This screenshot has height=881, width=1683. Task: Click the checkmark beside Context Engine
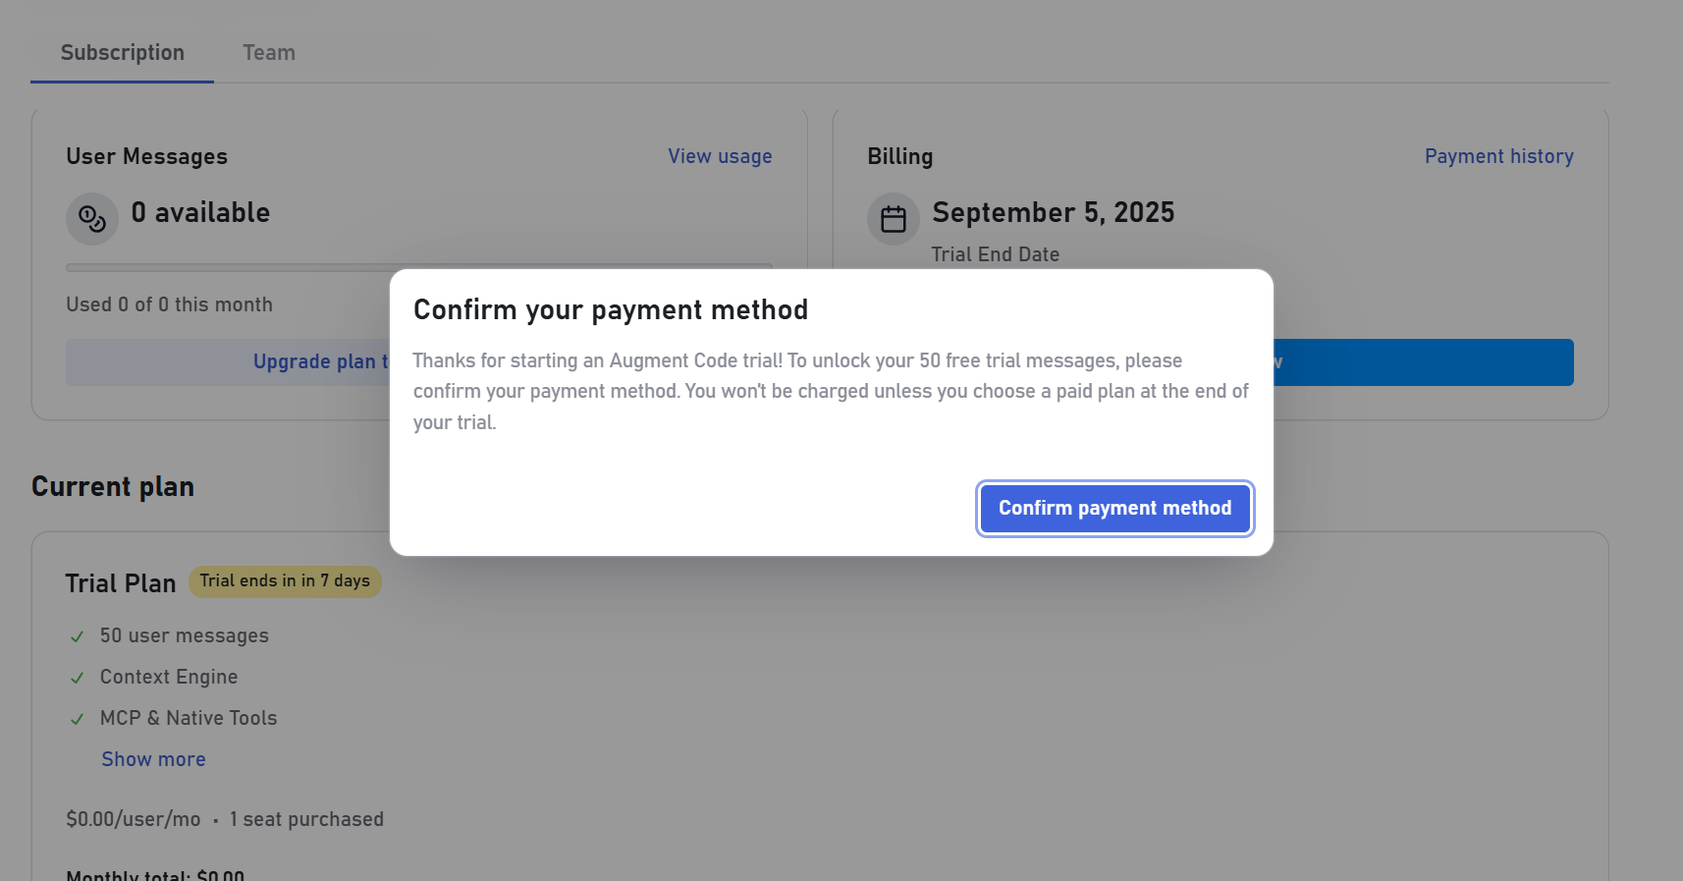pyautogui.click(x=78, y=678)
